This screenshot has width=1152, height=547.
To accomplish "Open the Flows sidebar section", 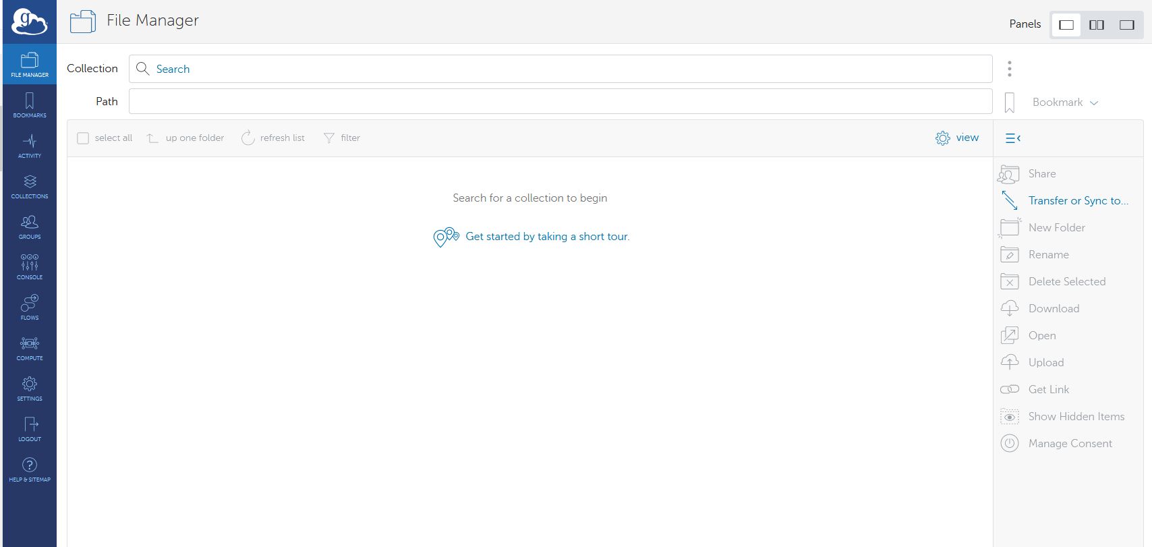I will click(x=30, y=308).
